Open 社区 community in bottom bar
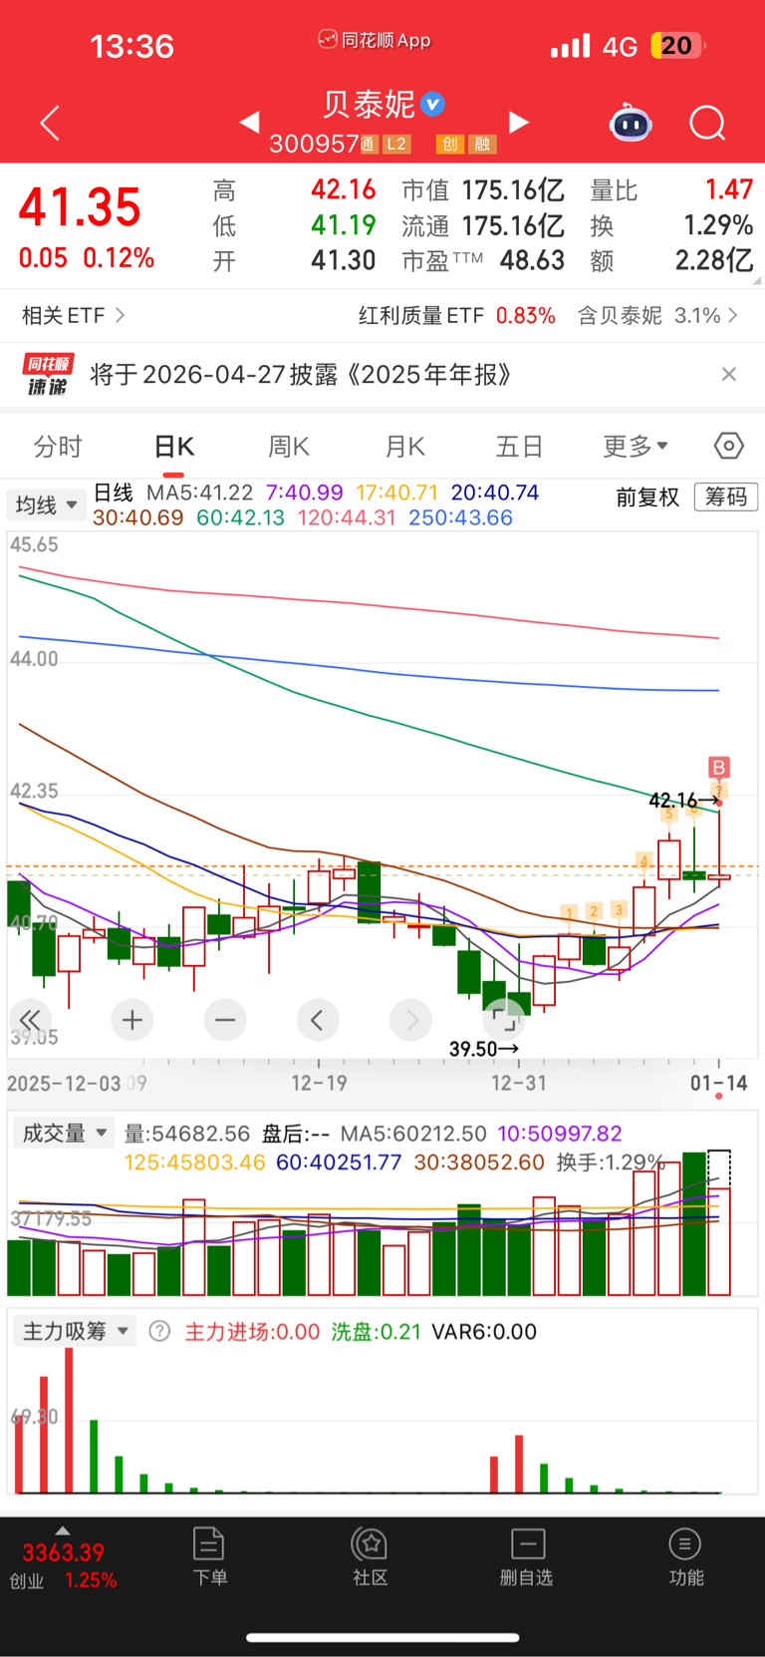This screenshot has height=1657, width=765. click(370, 1555)
